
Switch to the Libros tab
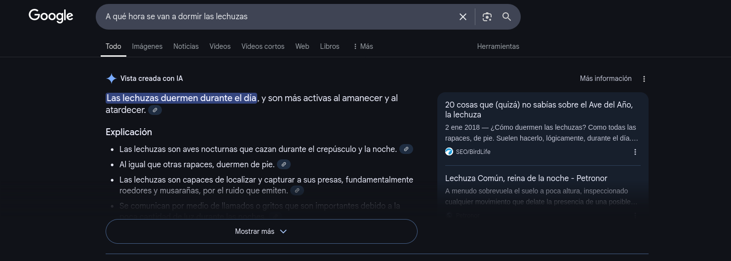point(330,46)
